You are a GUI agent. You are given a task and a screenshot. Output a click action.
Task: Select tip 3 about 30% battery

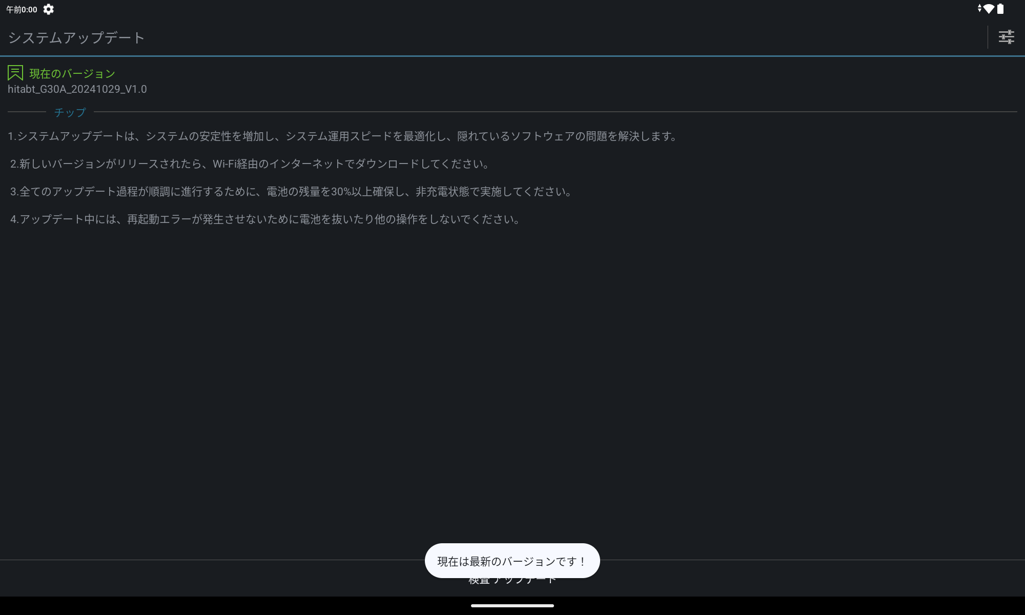coord(291,192)
